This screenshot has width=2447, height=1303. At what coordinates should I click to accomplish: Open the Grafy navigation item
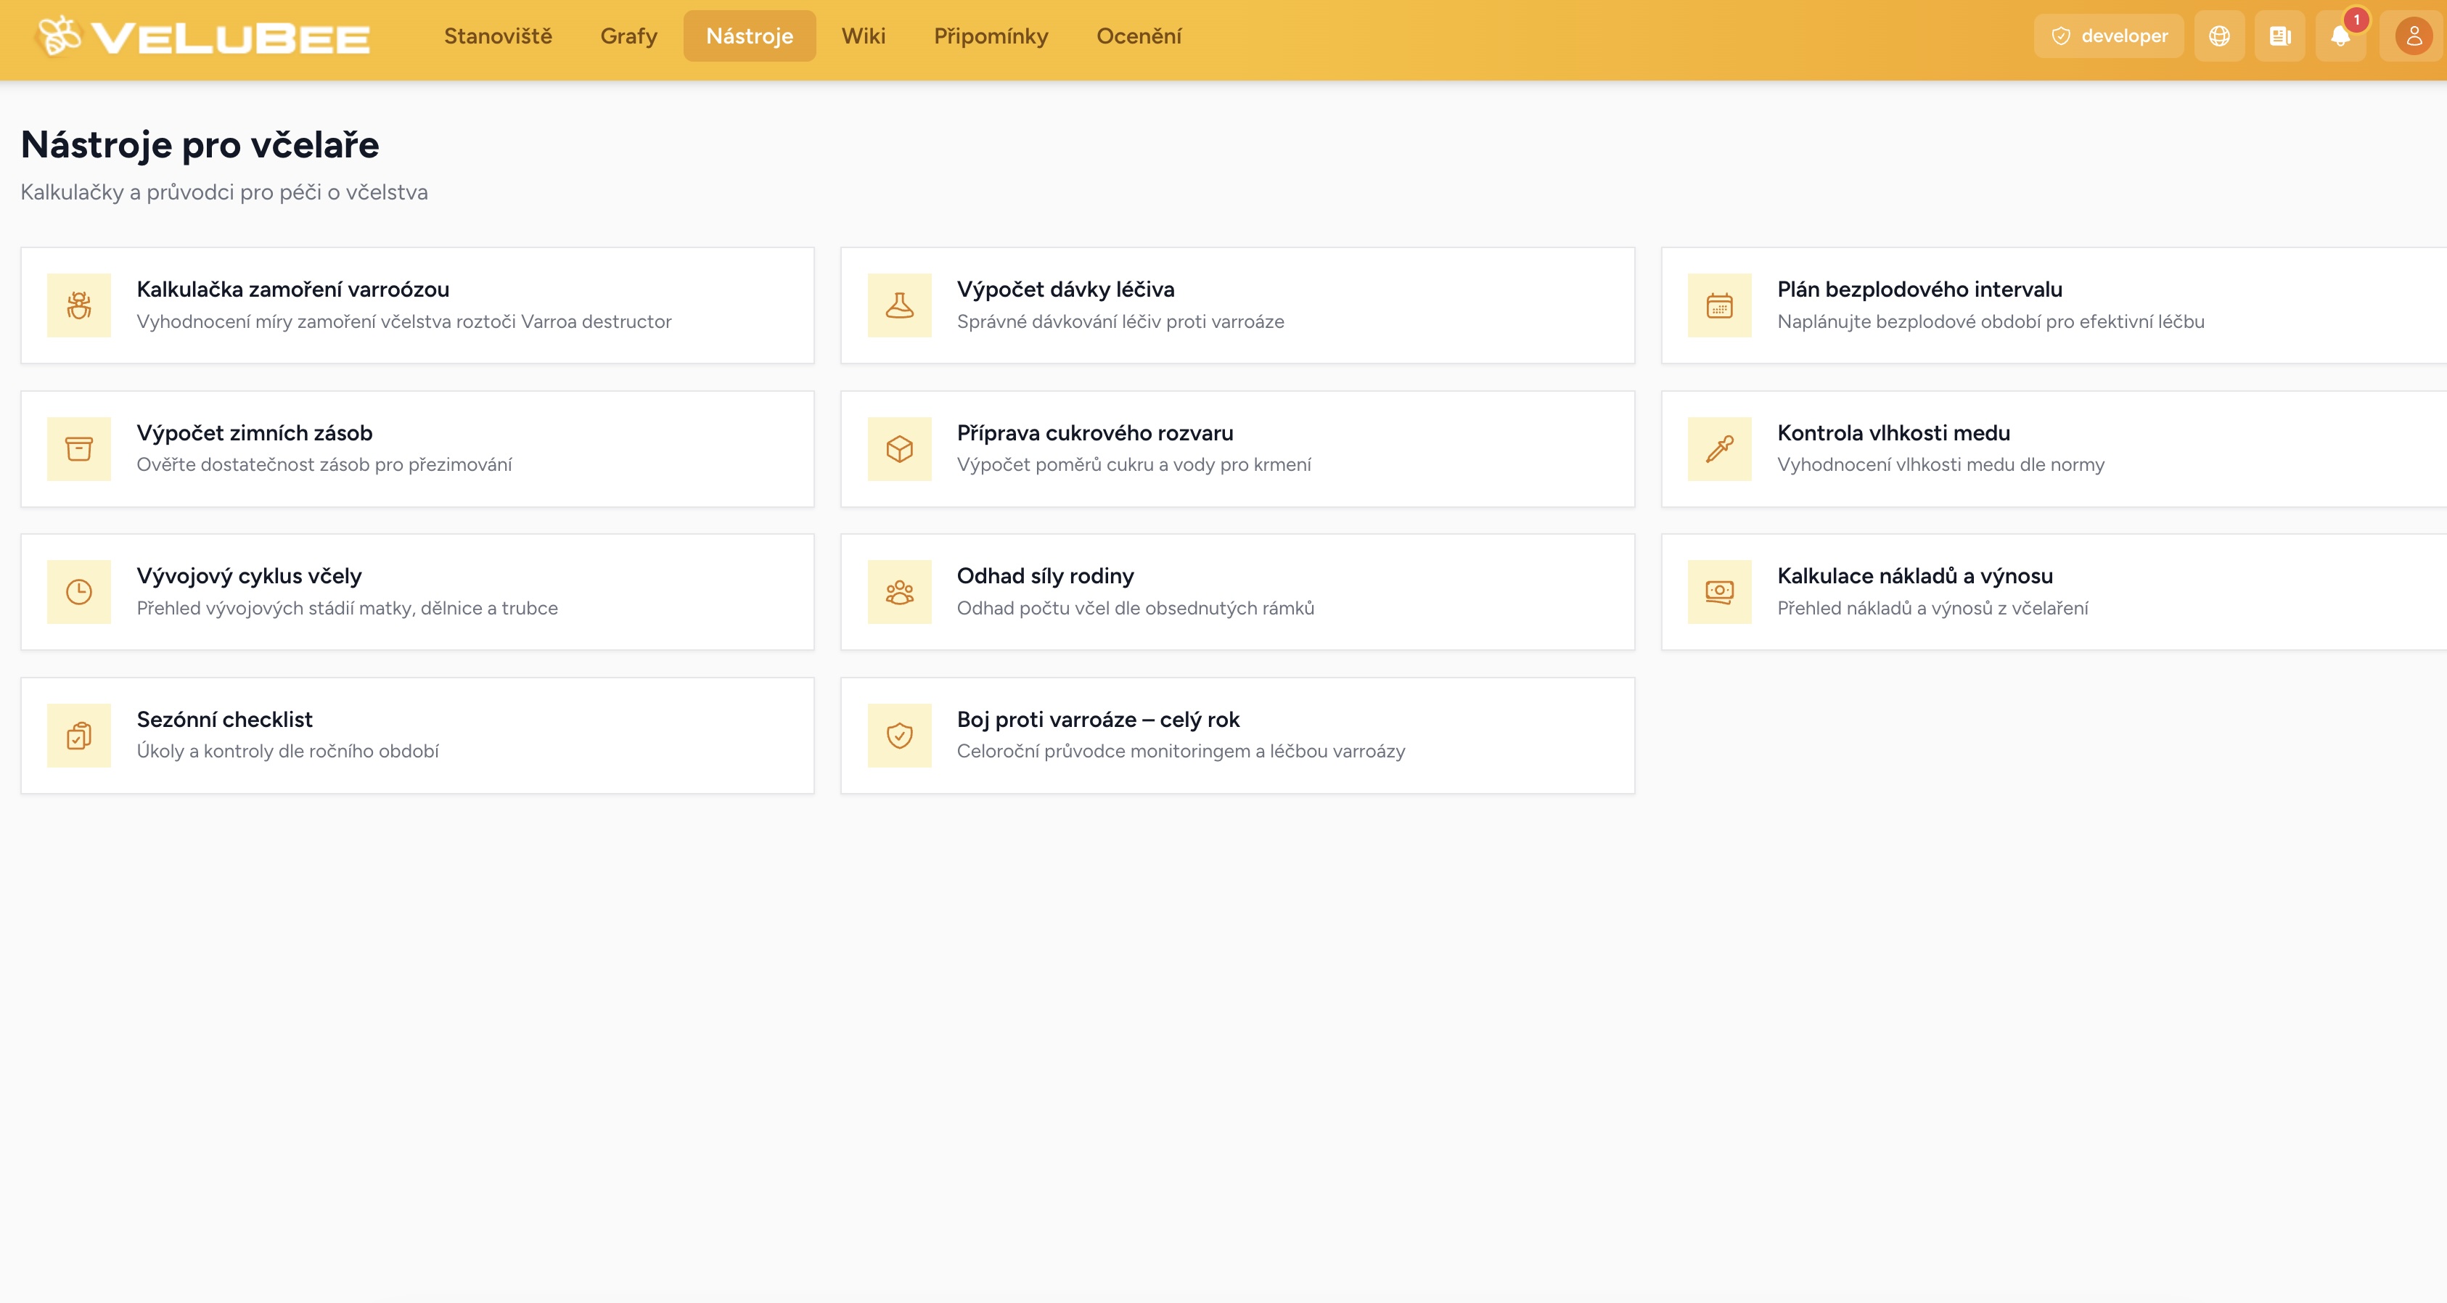click(x=628, y=36)
